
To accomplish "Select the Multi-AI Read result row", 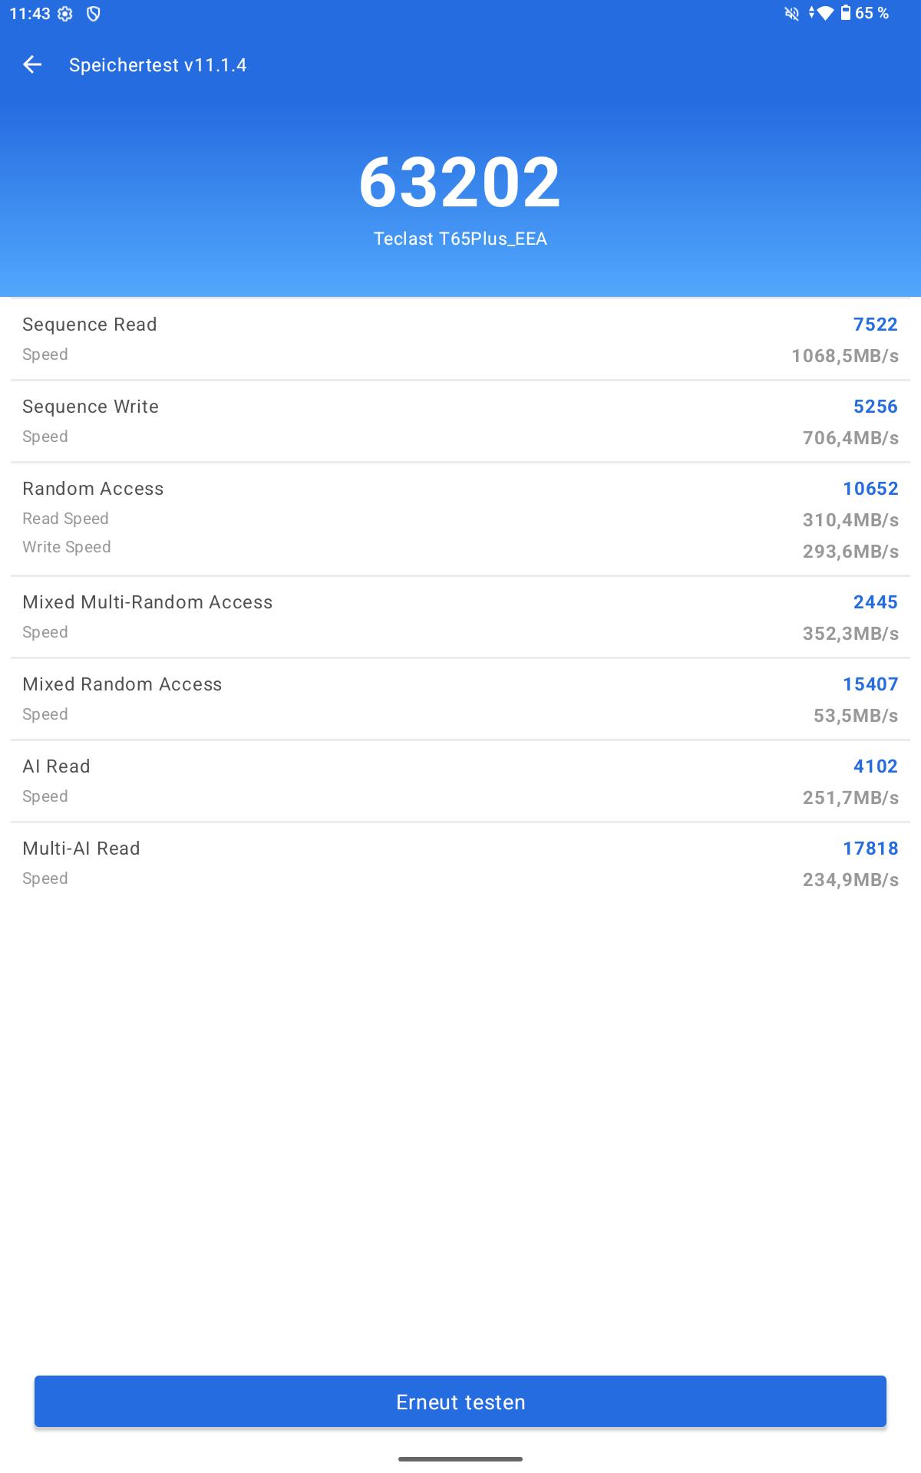I will [x=460, y=863].
